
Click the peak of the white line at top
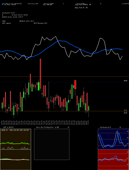(x=55, y=36)
